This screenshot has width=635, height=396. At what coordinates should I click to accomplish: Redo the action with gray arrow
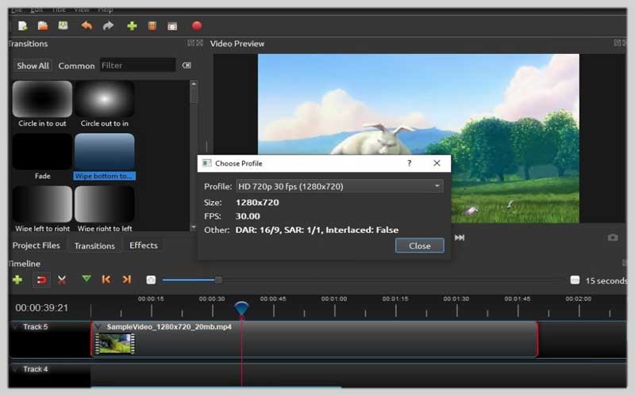click(108, 26)
